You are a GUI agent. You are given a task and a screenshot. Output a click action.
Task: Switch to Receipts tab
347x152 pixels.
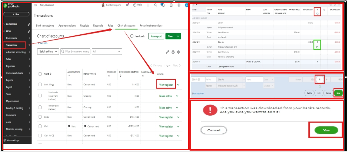[x=85, y=26]
